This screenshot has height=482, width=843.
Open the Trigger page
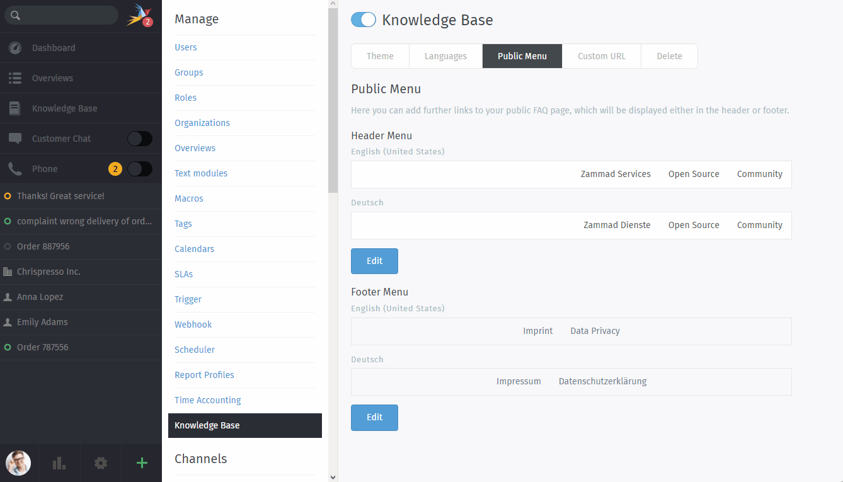click(x=188, y=299)
